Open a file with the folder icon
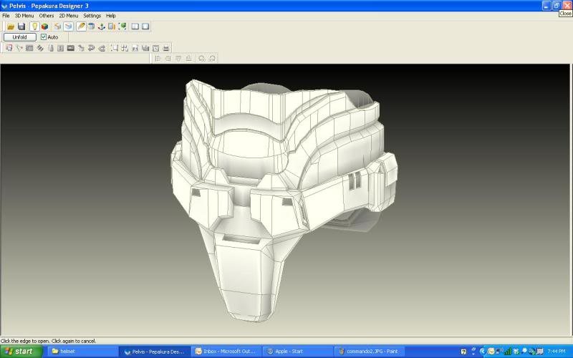This screenshot has width=573, height=358. pyautogui.click(x=11, y=26)
